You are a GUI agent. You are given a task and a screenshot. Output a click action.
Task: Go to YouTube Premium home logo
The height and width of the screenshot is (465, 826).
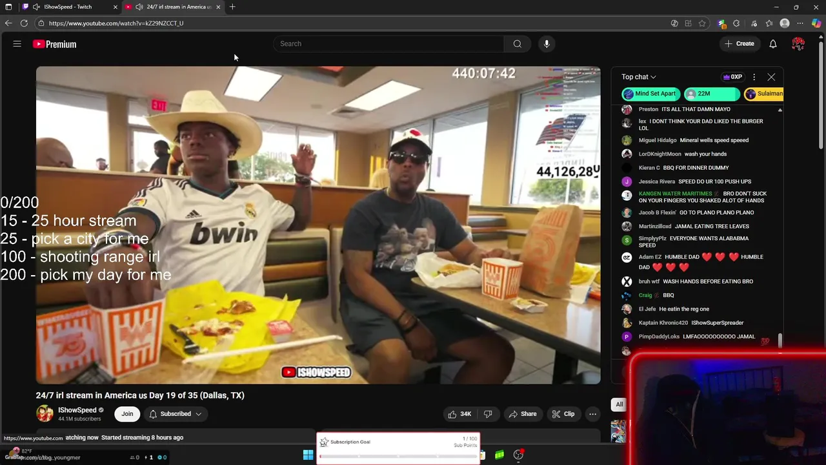click(55, 44)
